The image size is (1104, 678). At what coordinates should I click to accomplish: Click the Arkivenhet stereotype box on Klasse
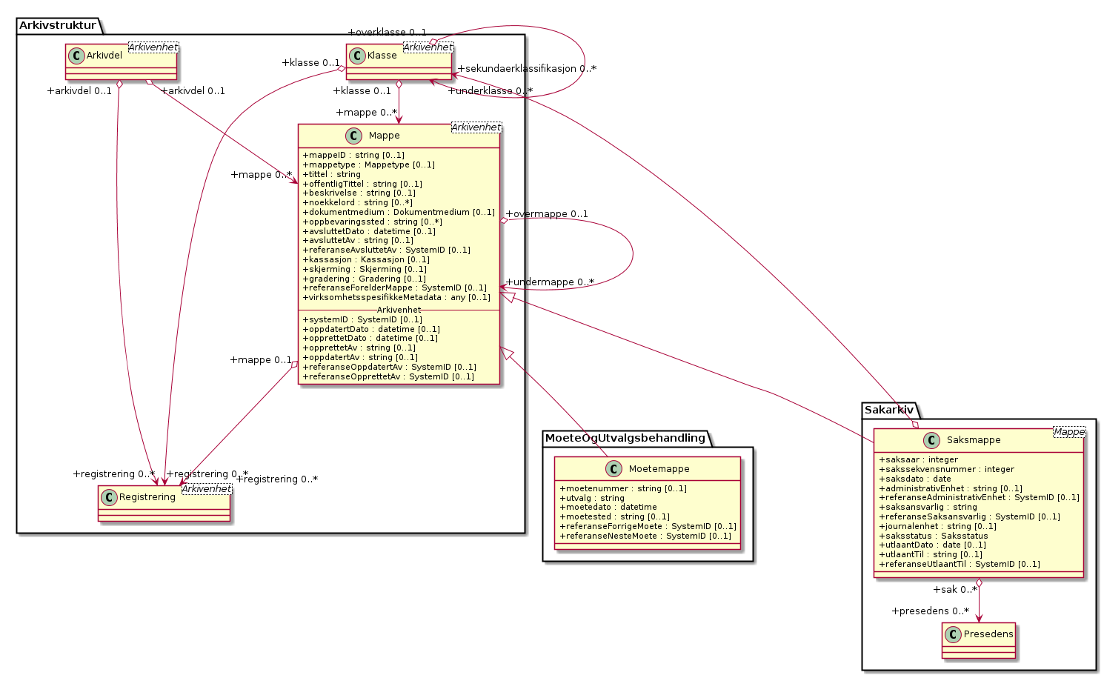coord(428,47)
